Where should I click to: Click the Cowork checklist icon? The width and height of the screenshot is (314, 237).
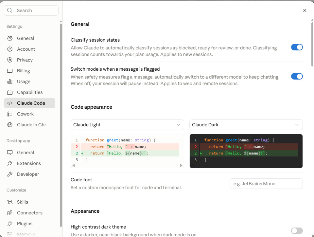10,114
